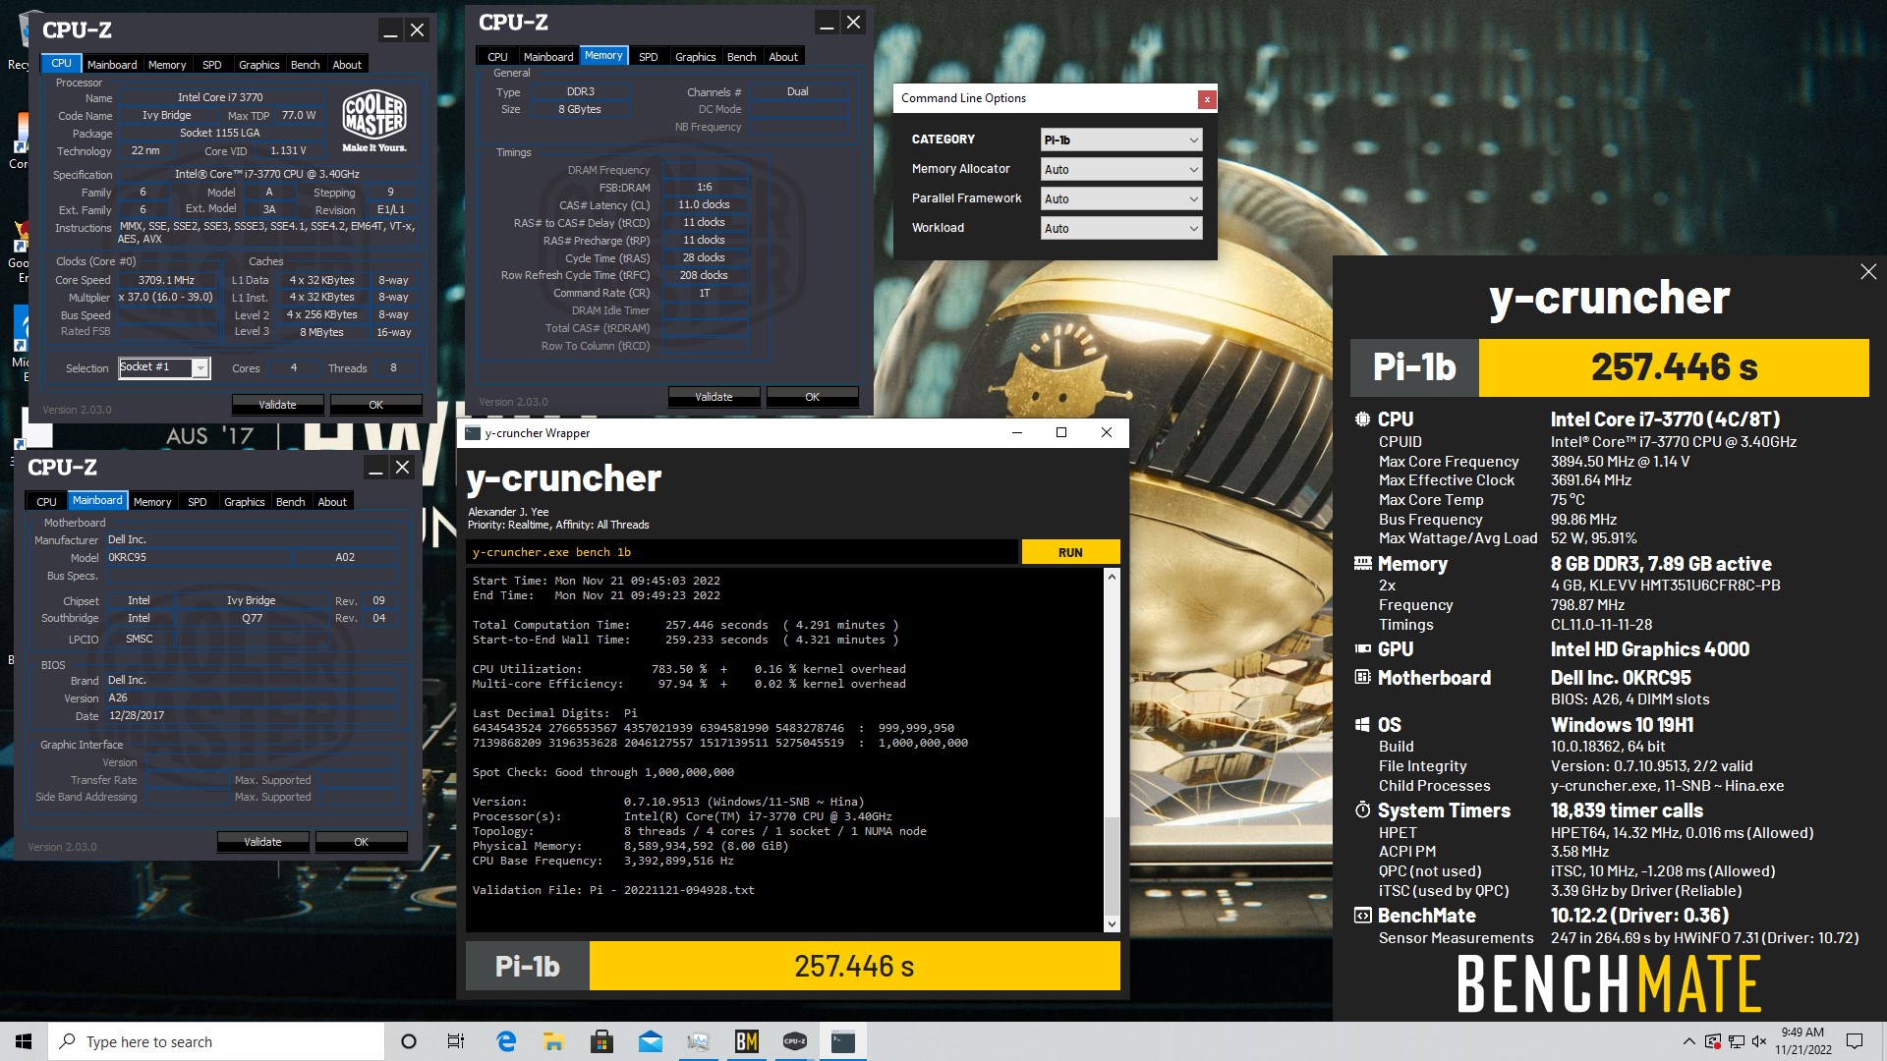Open Bench tab in CPU-Z CPU window
Screen dimensions: 1887x1061
pyautogui.click(x=305, y=65)
